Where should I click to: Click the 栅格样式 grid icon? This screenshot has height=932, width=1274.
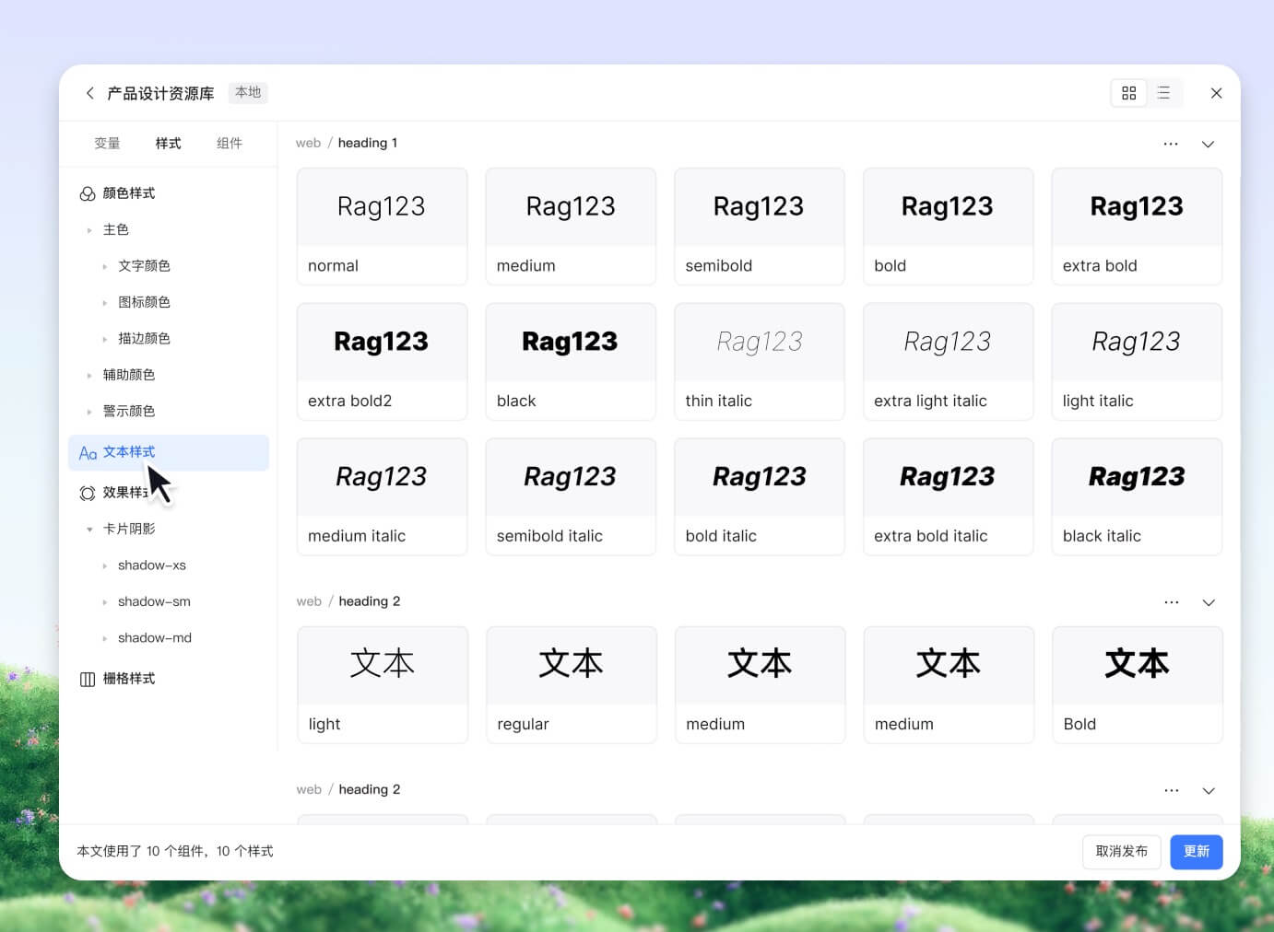click(x=88, y=680)
